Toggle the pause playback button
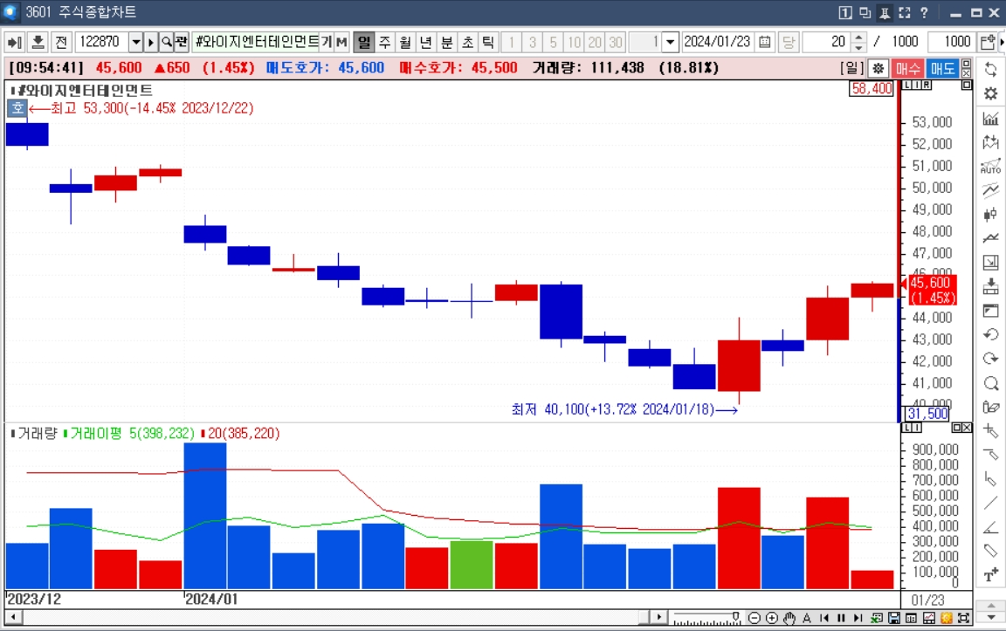The height and width of the screenshot is (631, 1006). click(x=841, y=618)
